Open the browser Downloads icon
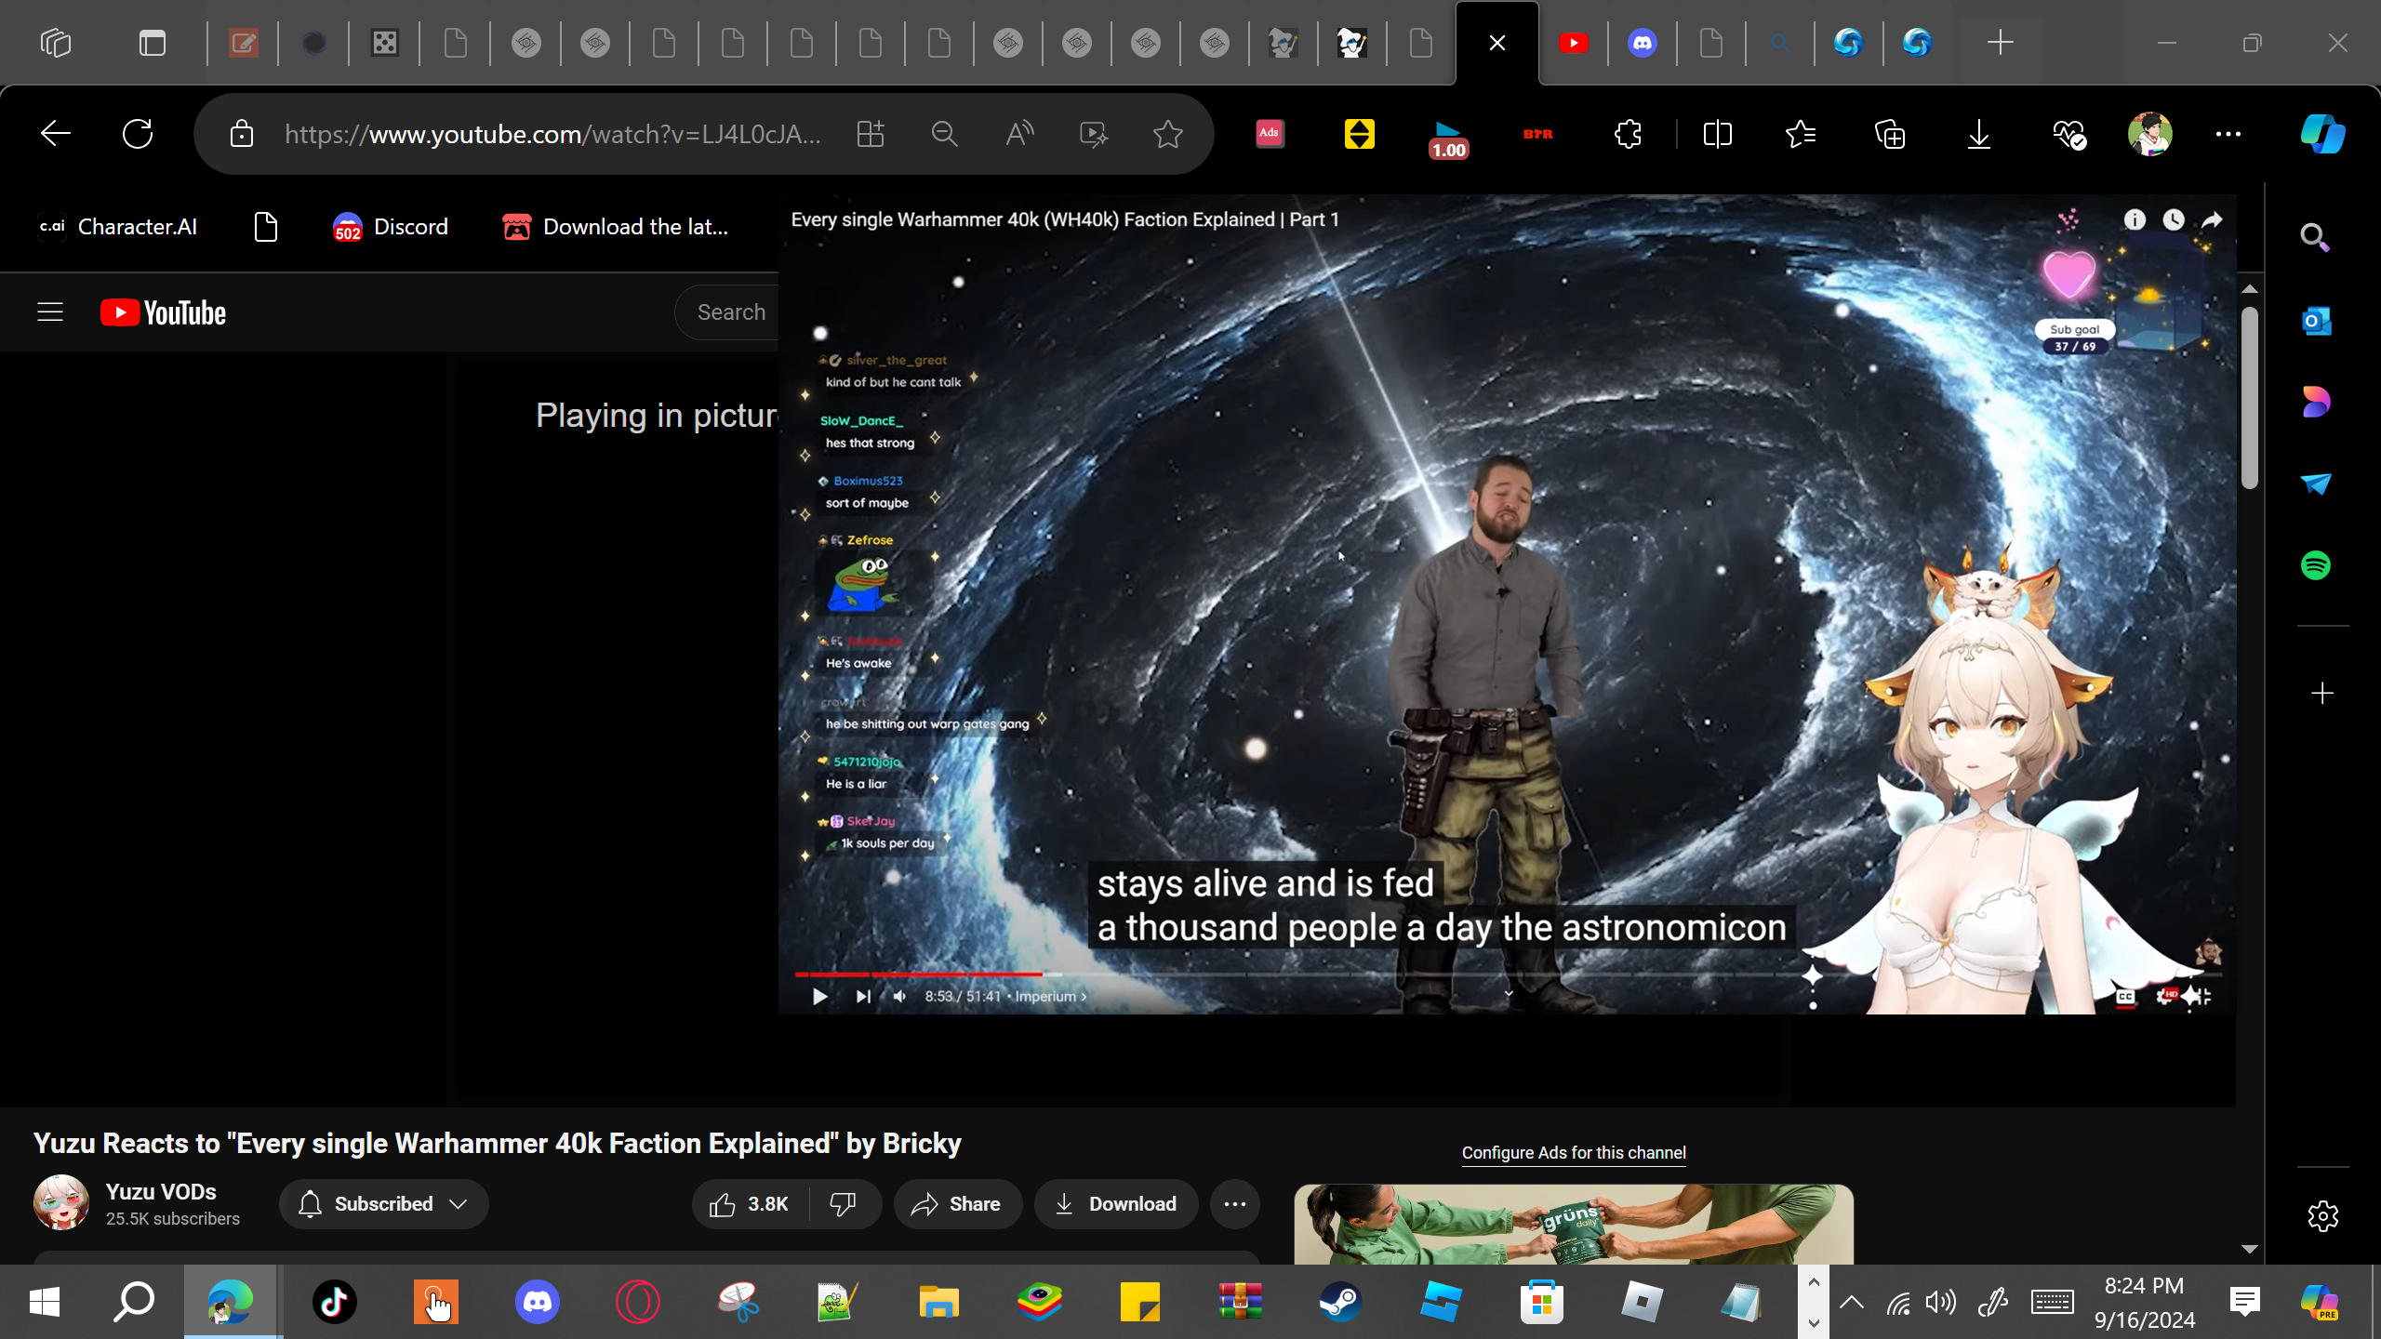This screenshot has width=2381, height=1339. click(1979, 134)
